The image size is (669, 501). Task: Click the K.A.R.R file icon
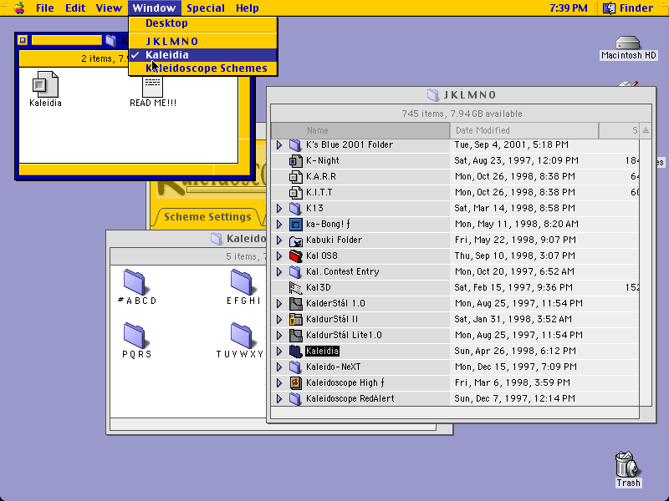[295, 176]
